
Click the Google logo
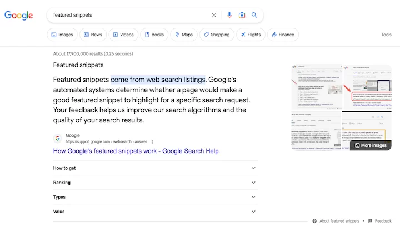pos(19,16)
